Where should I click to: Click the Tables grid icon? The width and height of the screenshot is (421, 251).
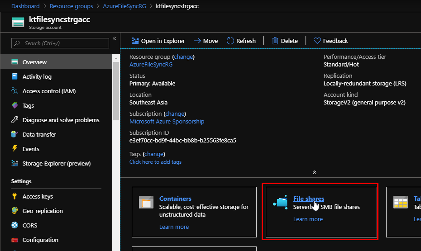[400, 202]
